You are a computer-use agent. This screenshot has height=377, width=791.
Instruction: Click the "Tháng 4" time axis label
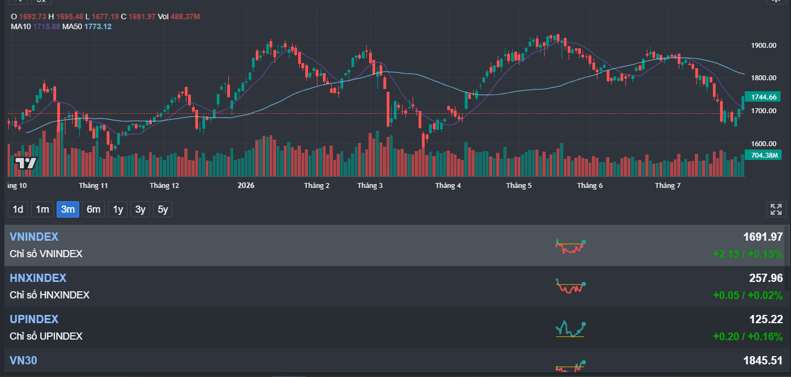(x=448, y=186)
